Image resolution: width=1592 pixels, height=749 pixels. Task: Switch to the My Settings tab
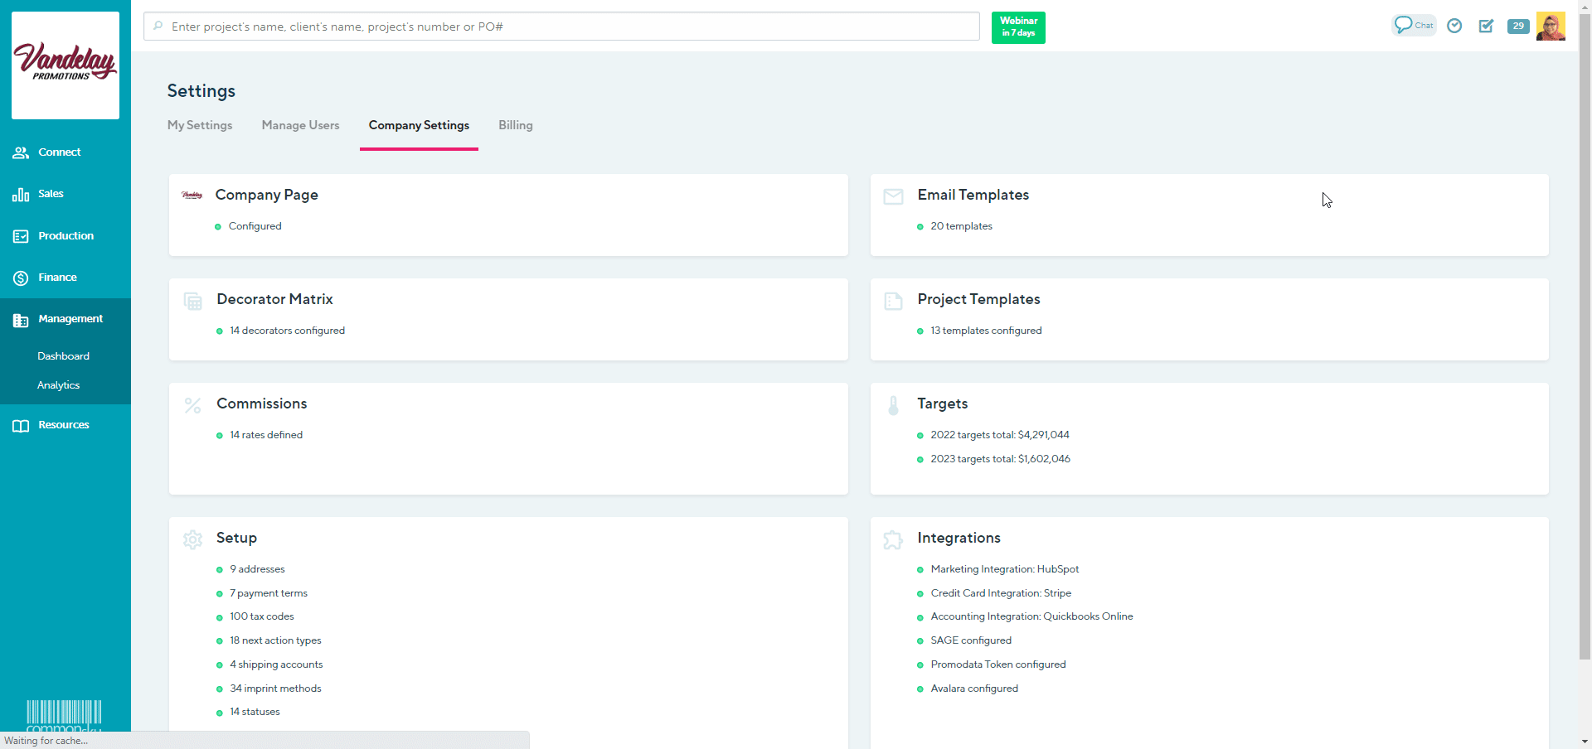[200, 125]
